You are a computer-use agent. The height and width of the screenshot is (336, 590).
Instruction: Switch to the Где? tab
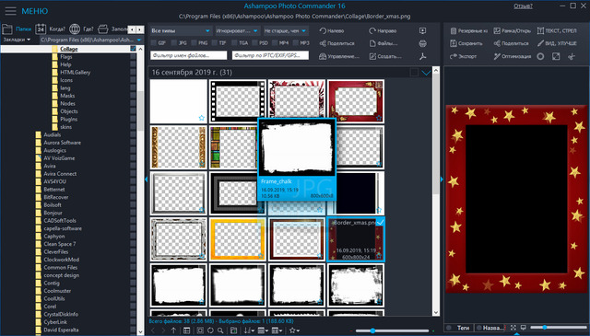click(x=81, y=29)
